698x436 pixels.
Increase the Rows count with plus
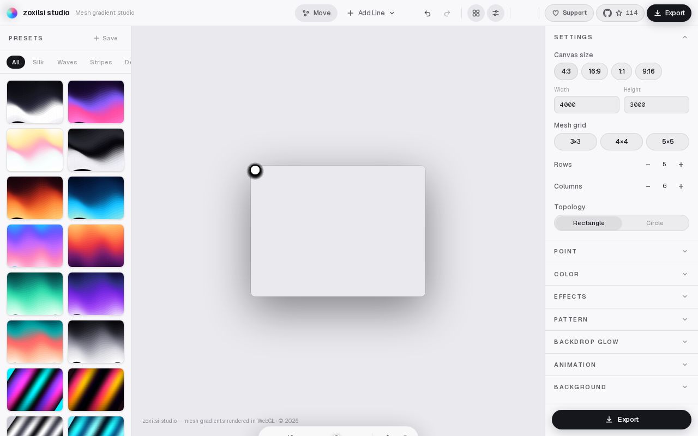coord(681,165)
